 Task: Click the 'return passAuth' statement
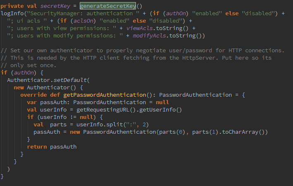52,147
